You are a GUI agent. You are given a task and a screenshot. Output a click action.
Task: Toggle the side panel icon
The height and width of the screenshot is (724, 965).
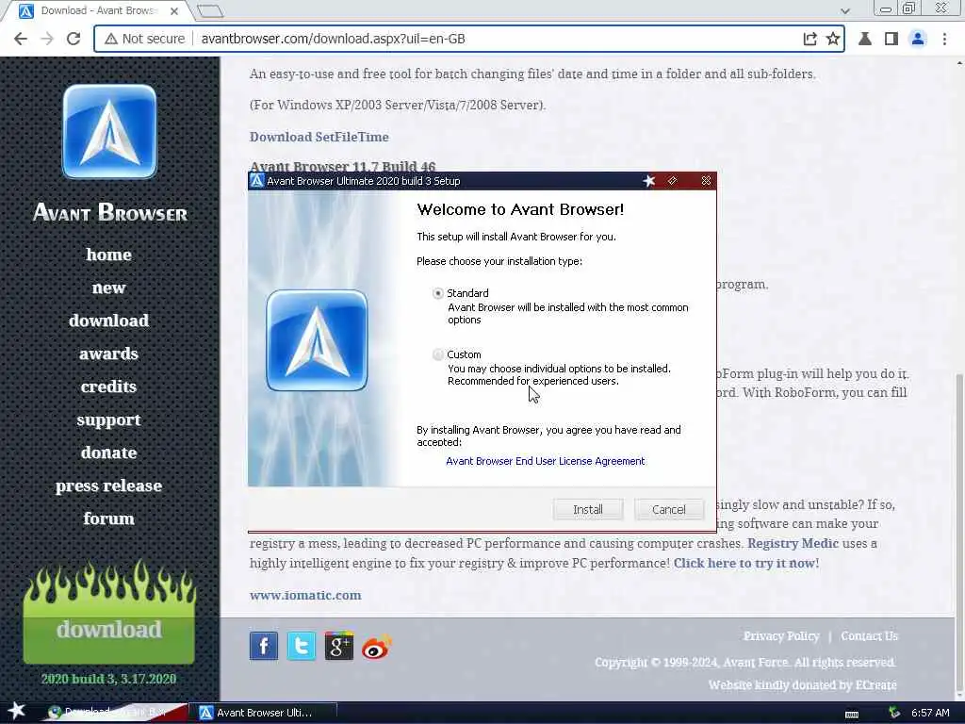891,39
